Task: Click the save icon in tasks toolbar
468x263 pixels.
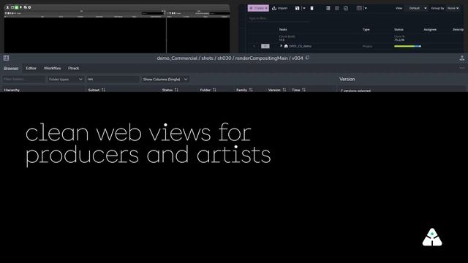Action: (x=298, y=8)
